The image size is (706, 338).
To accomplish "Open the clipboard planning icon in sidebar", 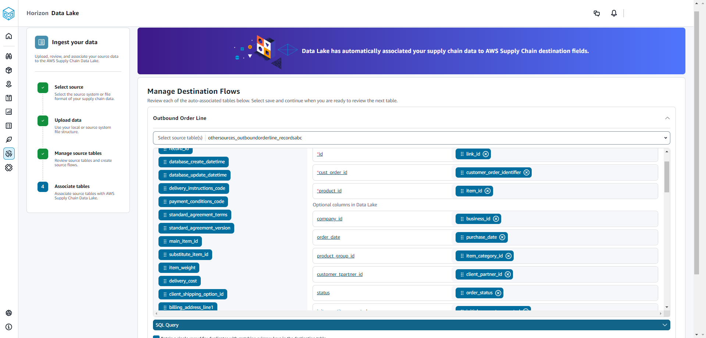I will click(x=9, y=98).
